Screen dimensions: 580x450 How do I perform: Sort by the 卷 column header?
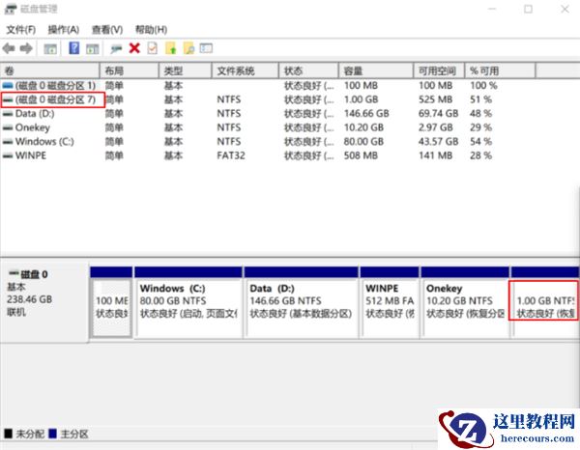pyautogui.click(x=50, y=70)
